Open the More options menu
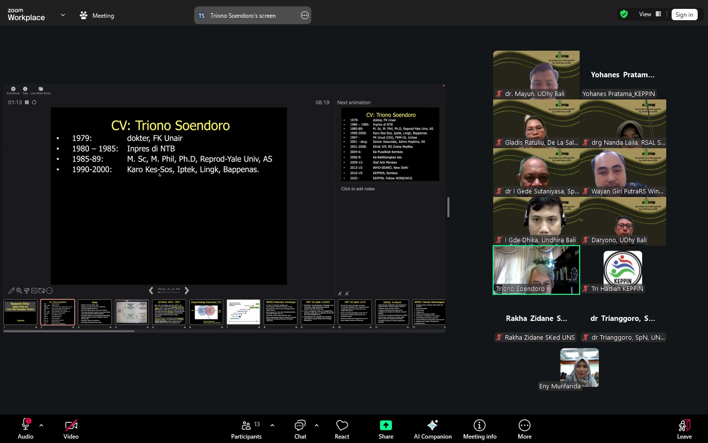Screen dimensions: 708x443 524,428
